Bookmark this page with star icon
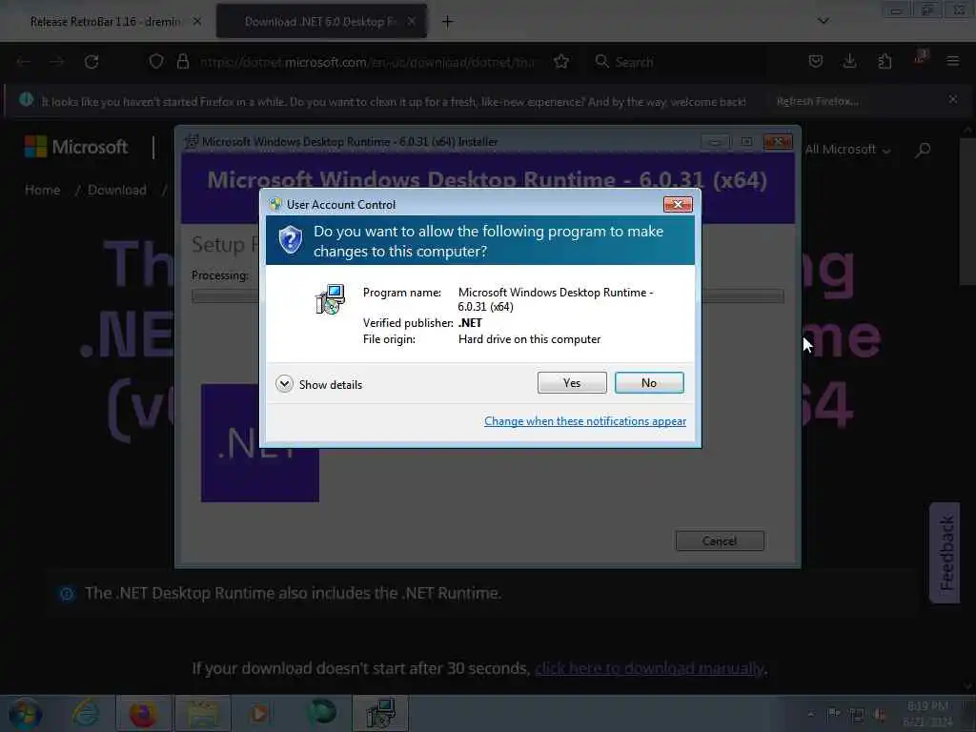 [x=561, y=62]
